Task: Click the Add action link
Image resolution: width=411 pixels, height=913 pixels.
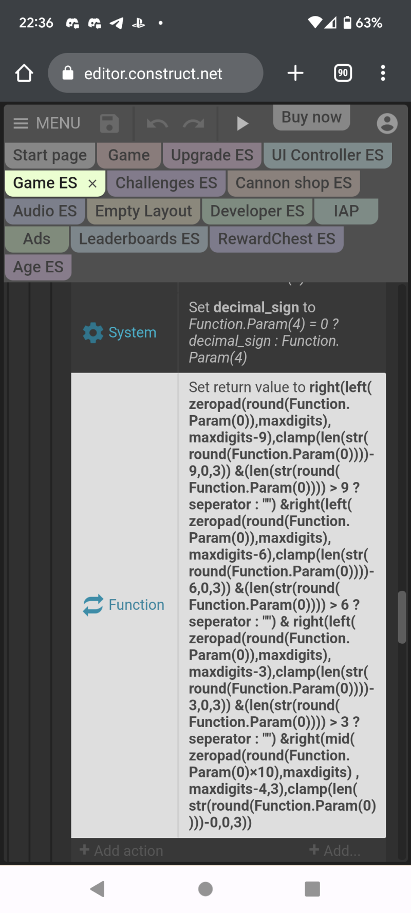Action: click(x=121, y=851)
